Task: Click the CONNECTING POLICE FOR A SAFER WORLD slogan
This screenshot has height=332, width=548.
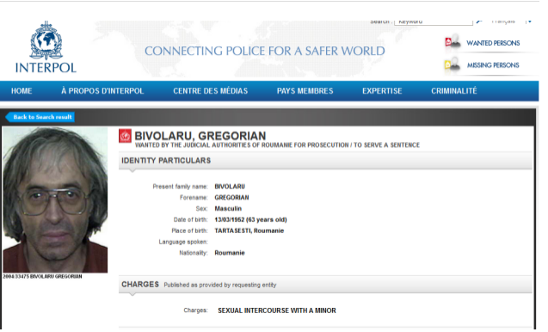Action: tap(265, 51)
